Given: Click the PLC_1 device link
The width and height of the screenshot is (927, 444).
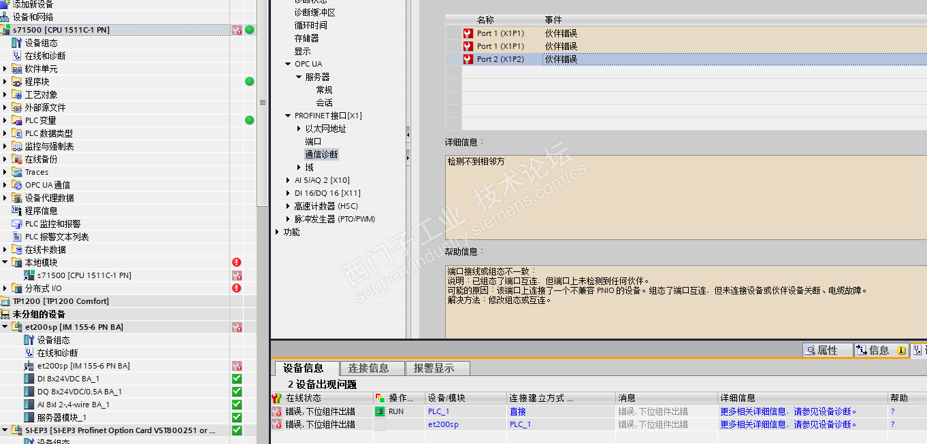Looking at the screenshot, I should click(x=438, y=411).
